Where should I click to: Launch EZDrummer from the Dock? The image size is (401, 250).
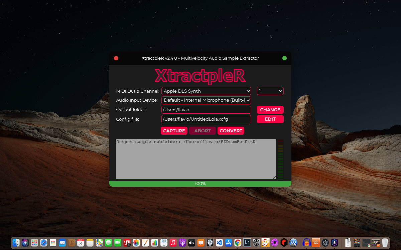coord(316,243)
